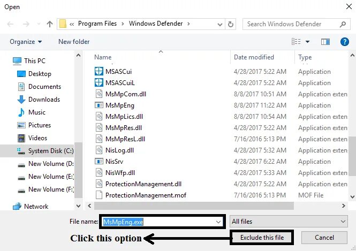The height and width of the screenshot is (251, 356).
Task: Select the NisSrv application icon
Action: [99, 162]
